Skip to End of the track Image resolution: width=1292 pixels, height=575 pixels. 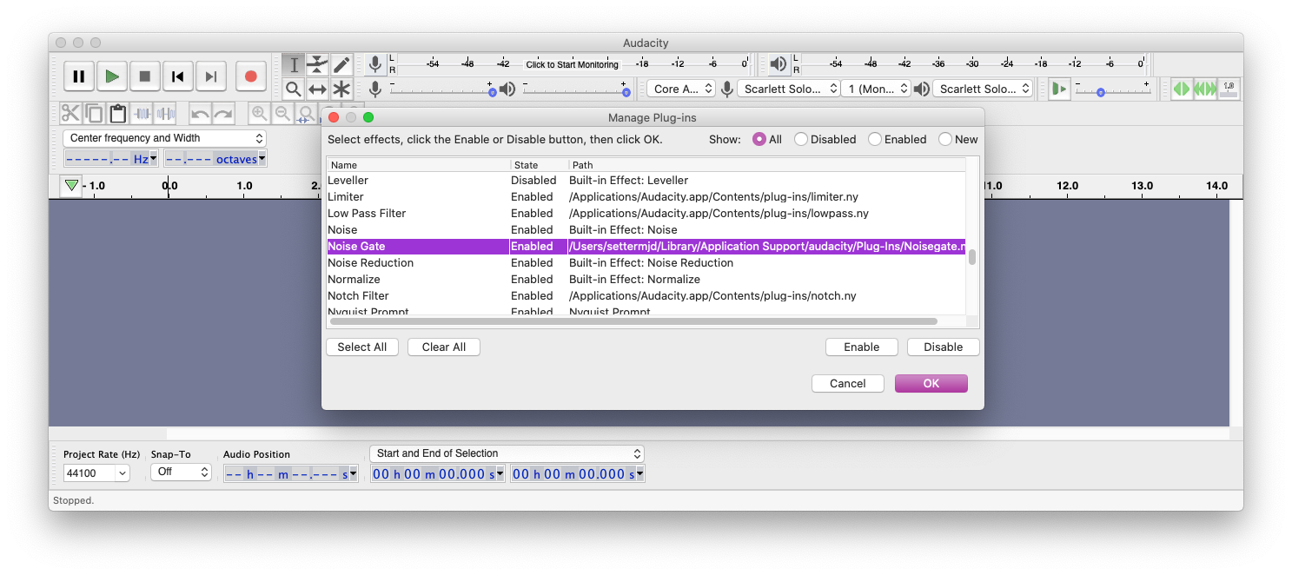[210, 76]
